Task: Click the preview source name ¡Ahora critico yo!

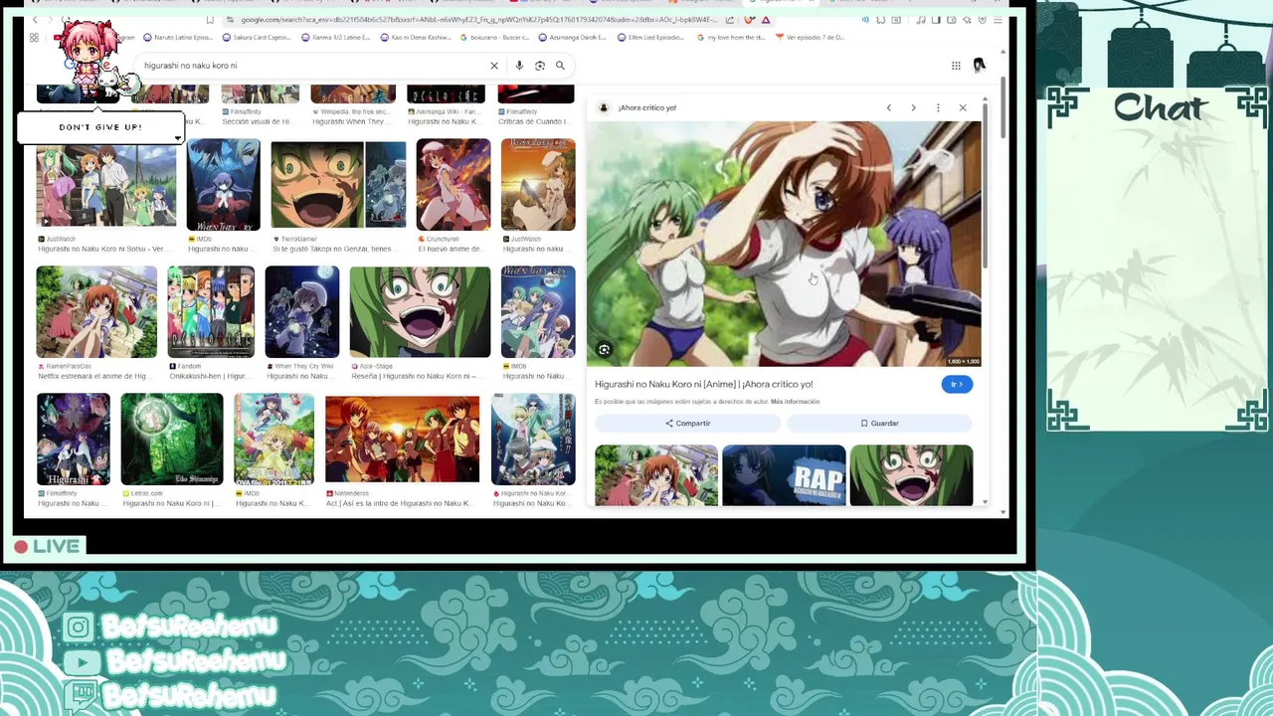Action: pyautogui.click(x=647, y=107)
